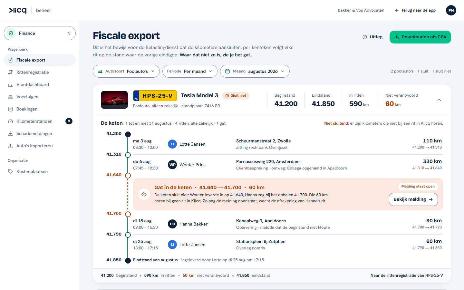
Task: Click the Sluit niet status badge
Action: pyautogui.click(x=236, y=96)
